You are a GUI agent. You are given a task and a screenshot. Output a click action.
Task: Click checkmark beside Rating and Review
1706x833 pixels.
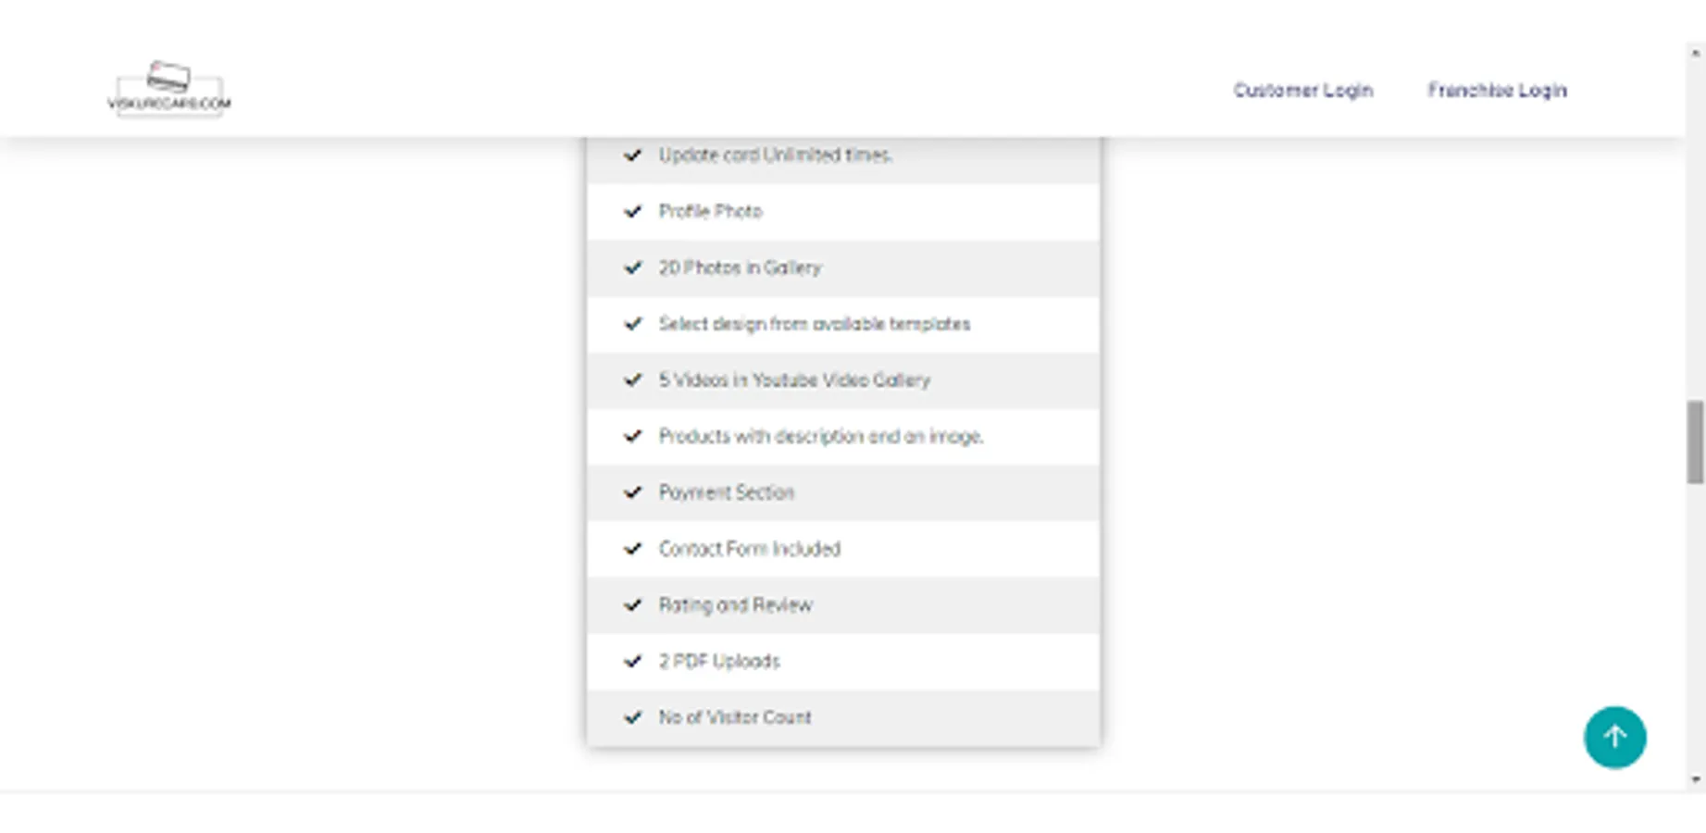click(633, 605)
